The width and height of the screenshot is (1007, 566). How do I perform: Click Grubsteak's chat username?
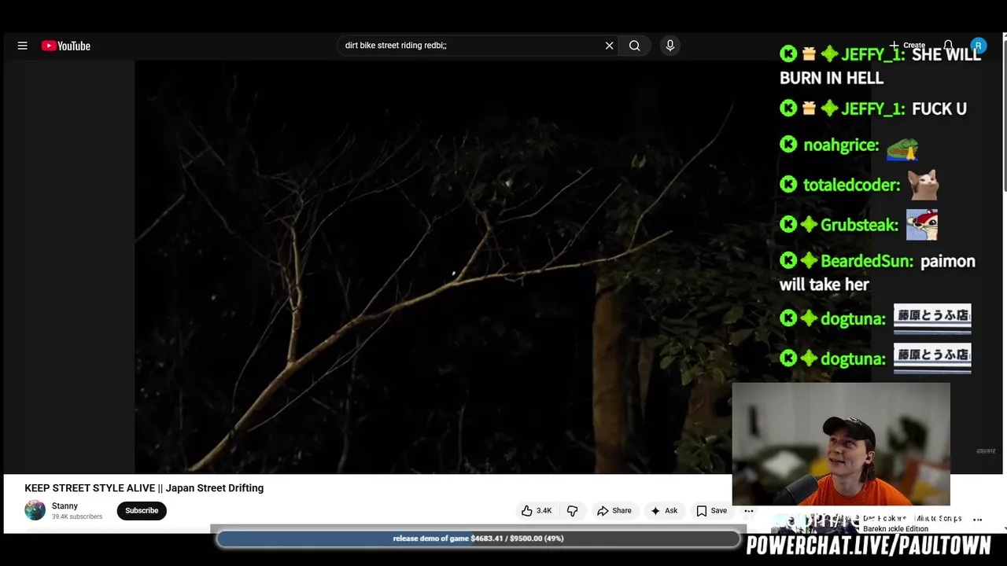(859, 226)
